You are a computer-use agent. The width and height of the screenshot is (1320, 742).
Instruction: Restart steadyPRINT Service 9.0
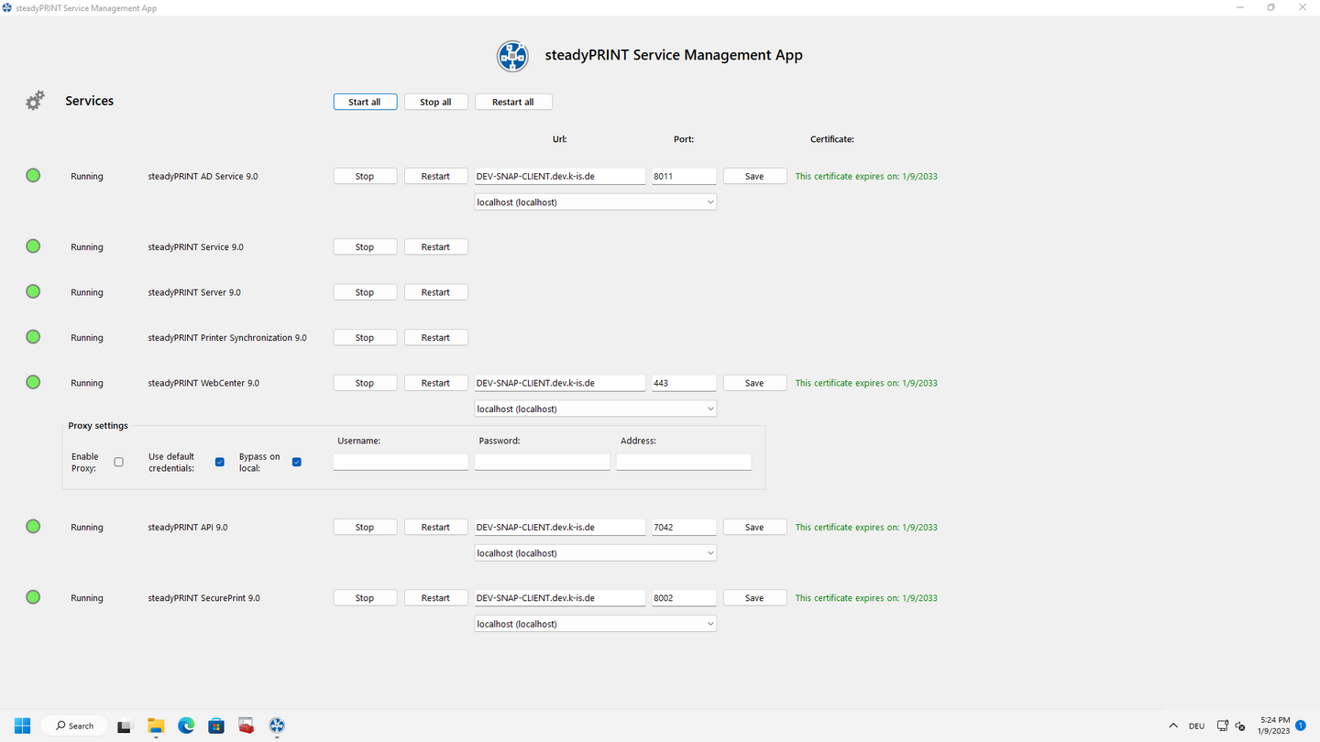[436, 246]
